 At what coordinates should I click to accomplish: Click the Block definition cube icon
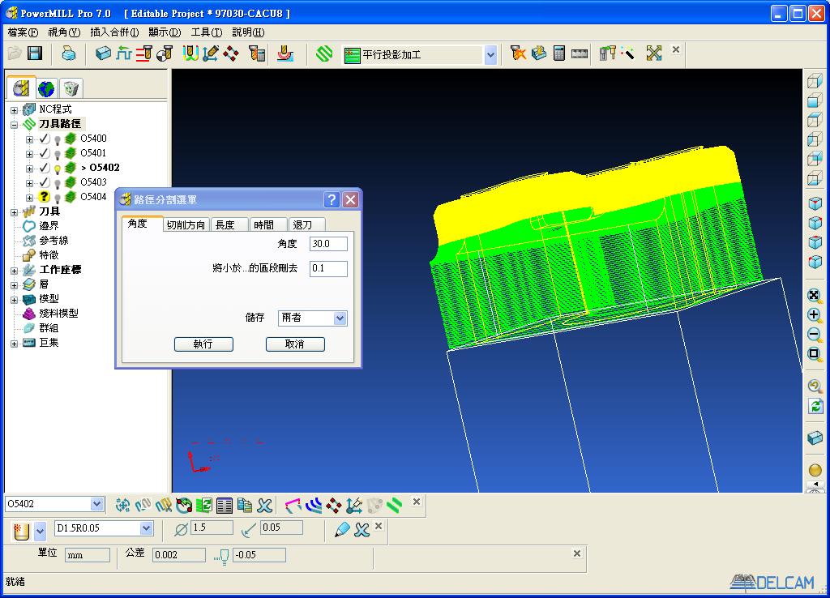click(x=103, y=53)
